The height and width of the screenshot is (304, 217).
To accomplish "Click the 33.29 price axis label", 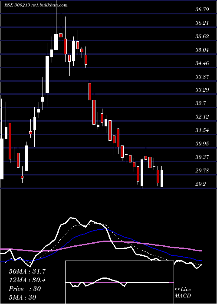I will (202, 90).
